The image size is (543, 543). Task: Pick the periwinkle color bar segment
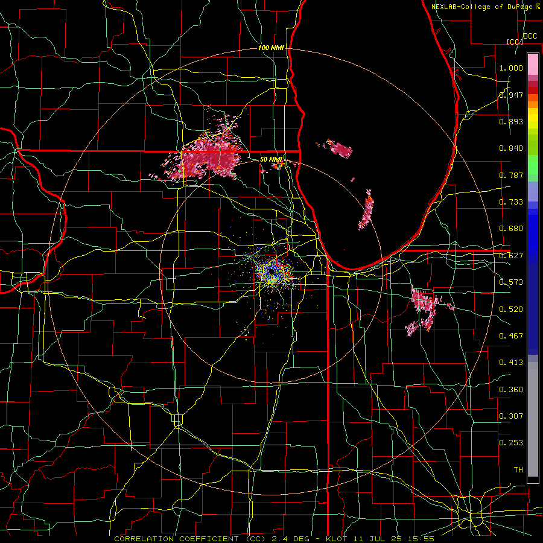(533, 192)
